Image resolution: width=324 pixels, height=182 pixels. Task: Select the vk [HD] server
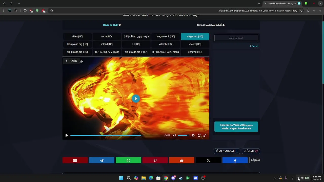(x=136, y=44)
